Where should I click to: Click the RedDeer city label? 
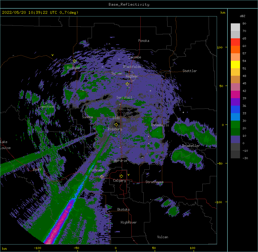point(132,76)
